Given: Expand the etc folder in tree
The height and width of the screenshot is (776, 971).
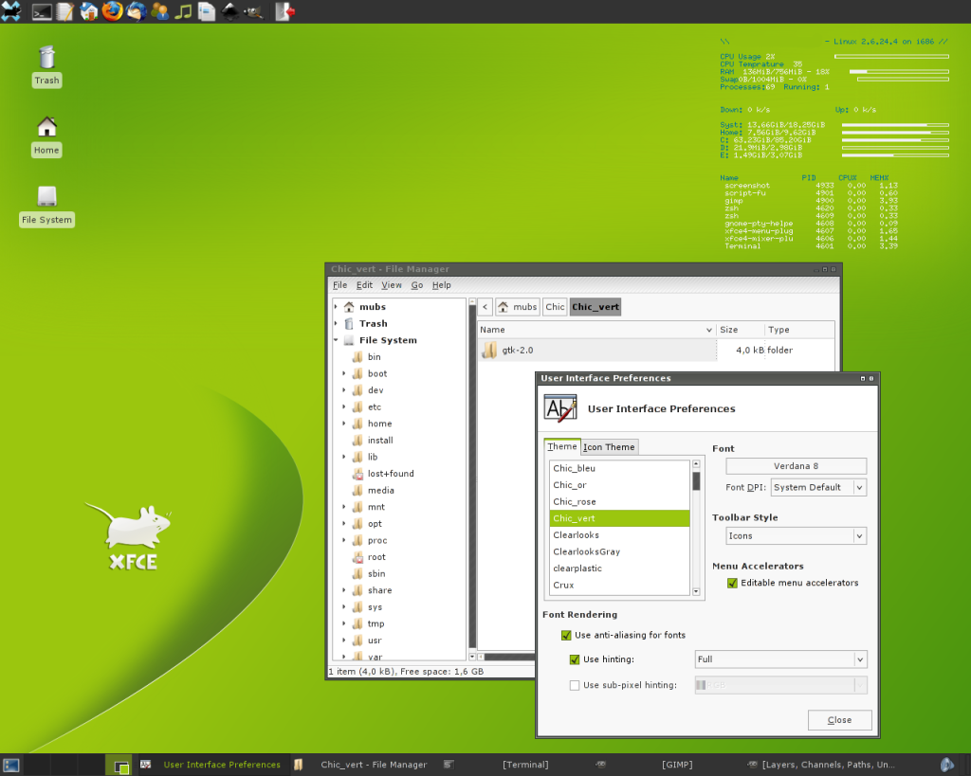Looking at the screenshot, I should tap(344, 407).
